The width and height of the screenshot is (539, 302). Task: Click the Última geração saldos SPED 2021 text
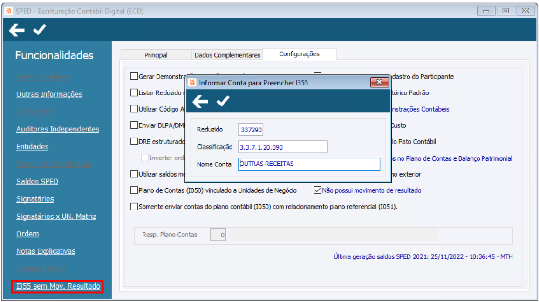pyautogui.click(x=423, y=257)
